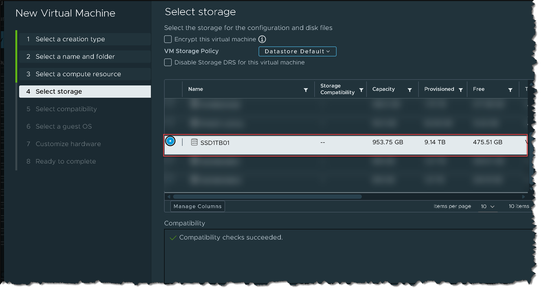The width and height of the screenshot is (542, 291).
Task: Click the horizontal scrollbar of datastore table
Action: click(x=267, y=197)
